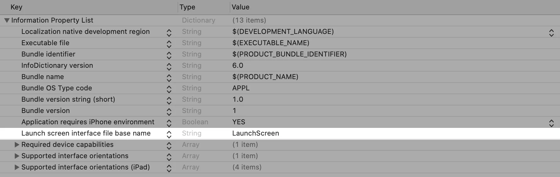Open the YES/NO dropdown for iPhone environment
Screen dimensions: 560x177
551,122
